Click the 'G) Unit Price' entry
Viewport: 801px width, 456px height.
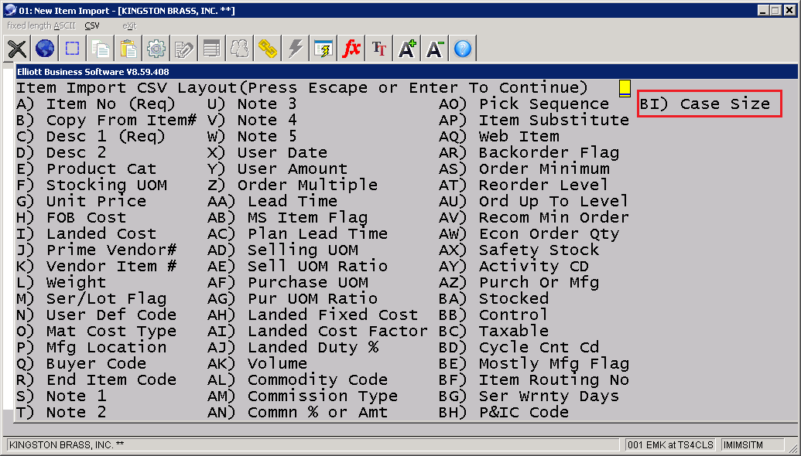click(81, 202)
